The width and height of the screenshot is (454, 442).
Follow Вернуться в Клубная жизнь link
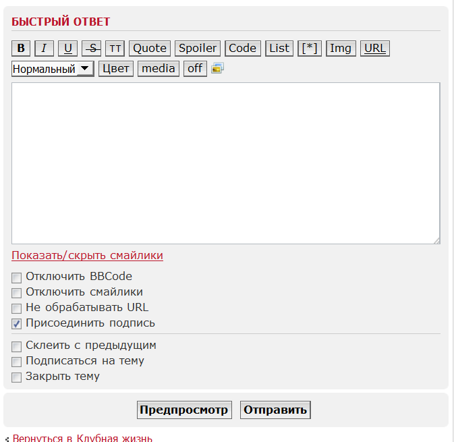click(82, 438)
